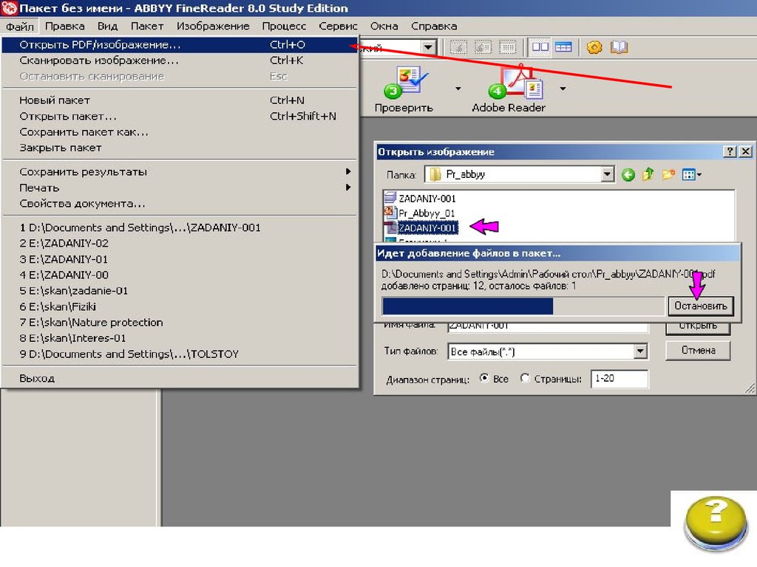Open recent file 4 E:\ZADANIY-00
Screen dimensions: 757x567
pyautogui.click(x=179, y=275)
